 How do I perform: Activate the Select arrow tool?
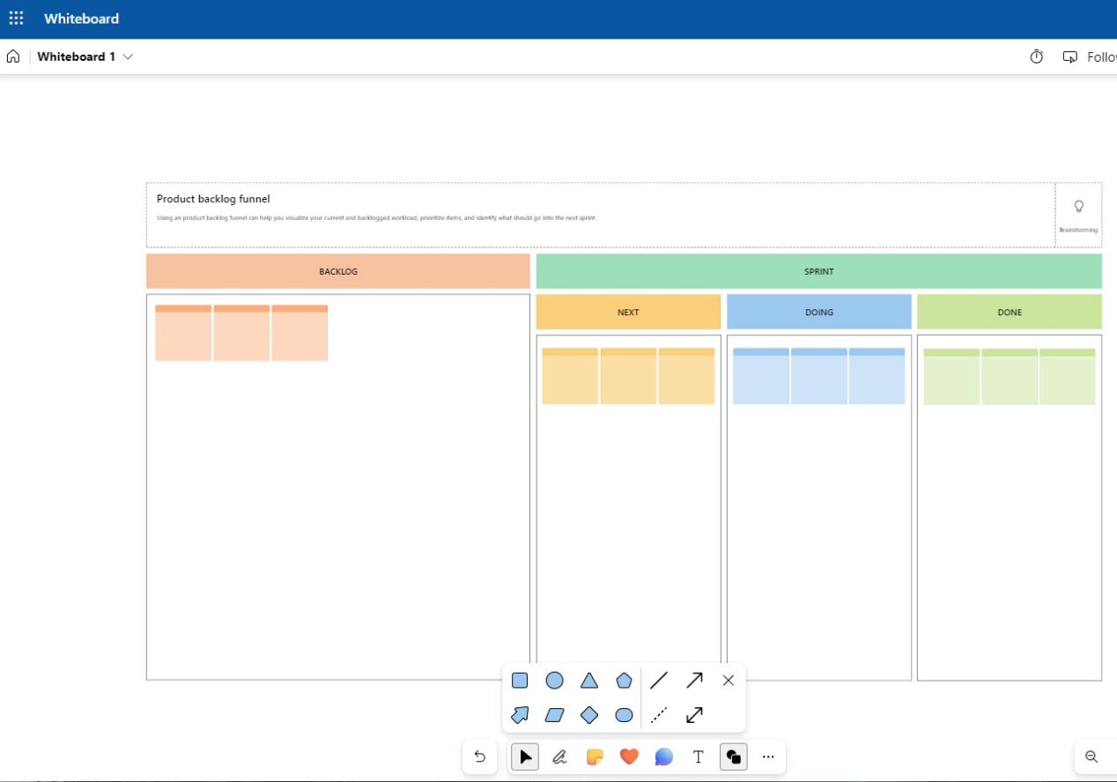tap(525, 756)
